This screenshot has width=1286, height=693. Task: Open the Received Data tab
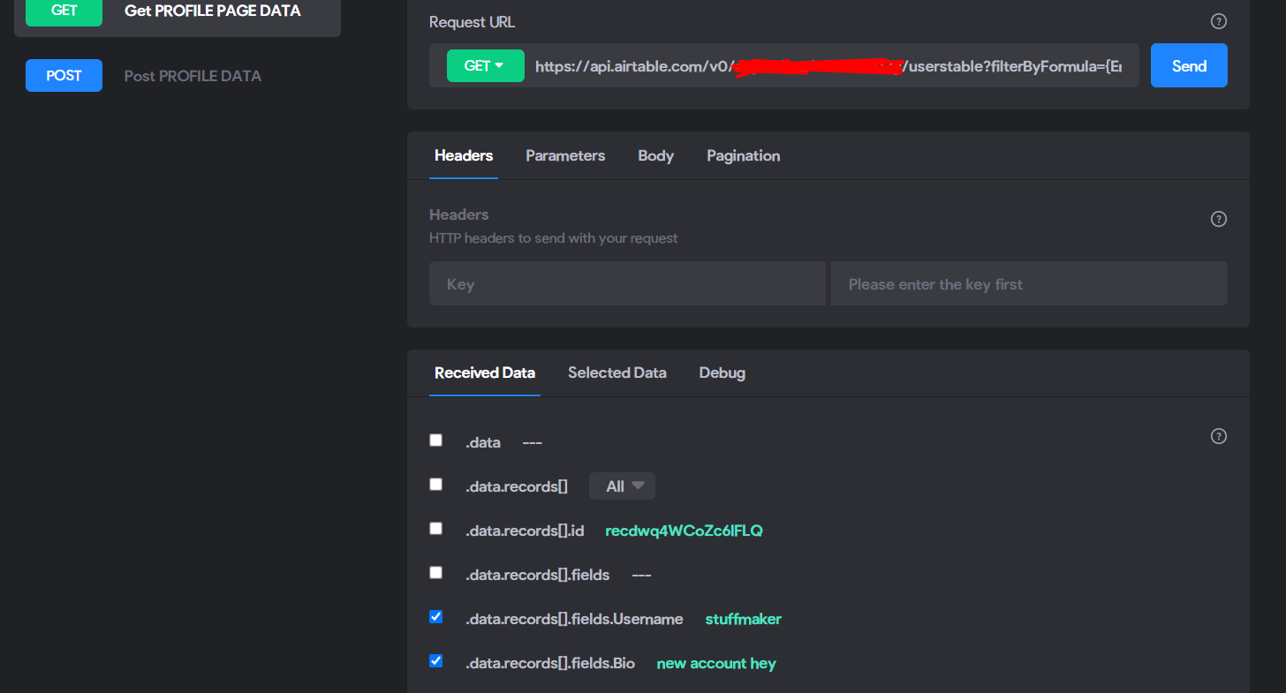[485, 373]
